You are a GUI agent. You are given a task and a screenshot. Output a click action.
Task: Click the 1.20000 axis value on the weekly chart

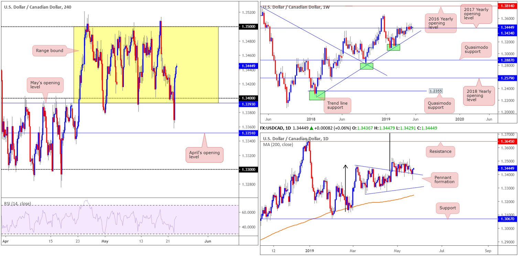click(508, 112)
